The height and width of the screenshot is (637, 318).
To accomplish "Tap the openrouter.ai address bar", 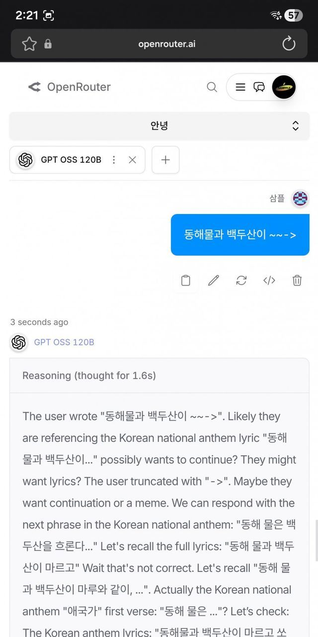I will [166, 44].
